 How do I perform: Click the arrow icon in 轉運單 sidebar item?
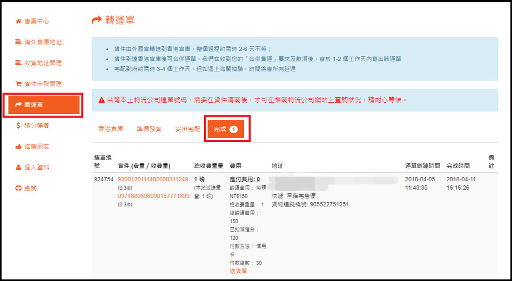[x=18, y=105]
